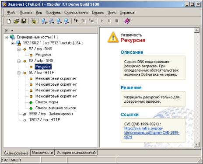Click the gray Stop all button
The width and height of the screenshot is (203, 164).
[117, 21]
